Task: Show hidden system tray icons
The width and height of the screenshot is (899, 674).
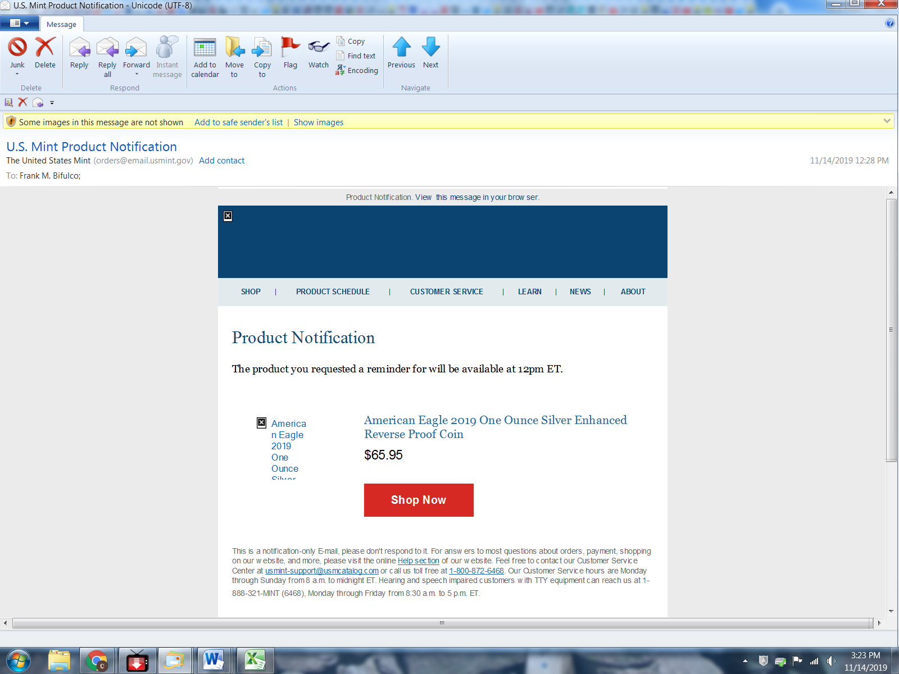Action: tap(745, 661)
